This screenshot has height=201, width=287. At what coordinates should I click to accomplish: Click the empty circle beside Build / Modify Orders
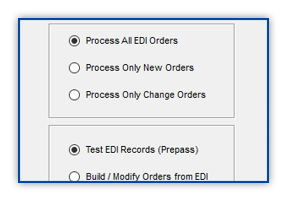(x=74, y=176)
